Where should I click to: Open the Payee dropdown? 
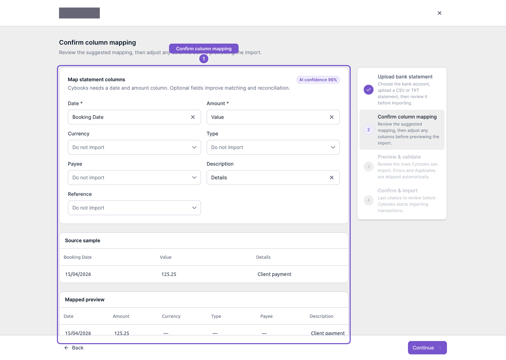pos(134,178)
